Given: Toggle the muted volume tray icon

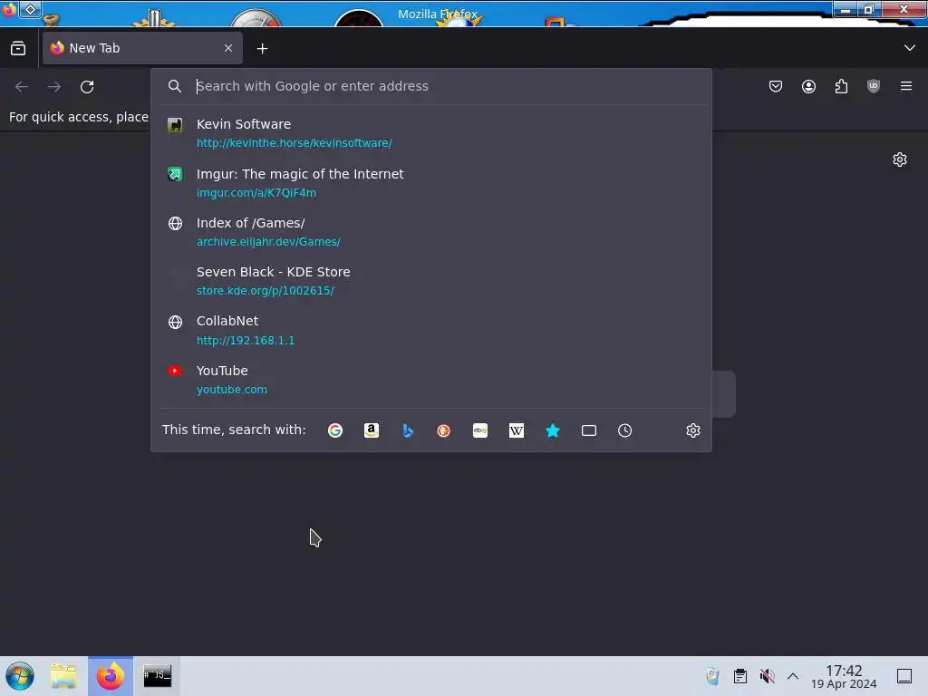Looking at the screenshot, I should click(x=767, y=676).
